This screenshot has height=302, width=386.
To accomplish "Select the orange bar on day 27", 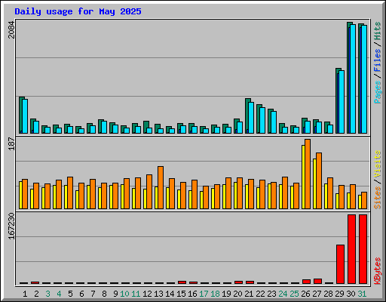I will point(319,180).
